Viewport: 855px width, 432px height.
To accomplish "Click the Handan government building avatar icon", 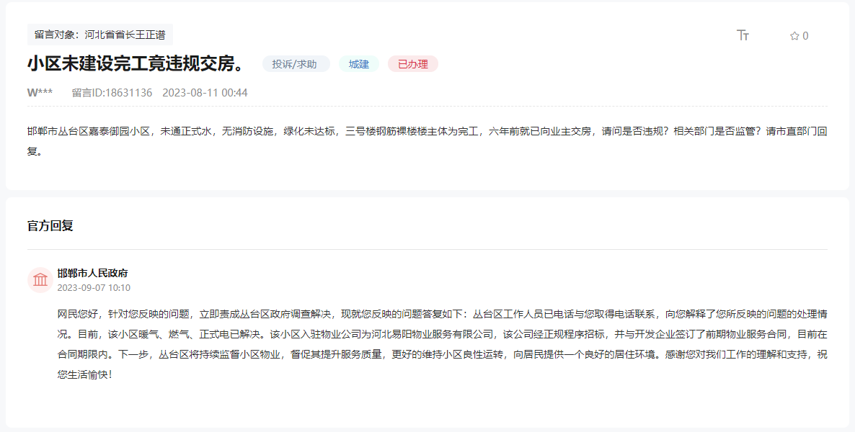I will tap(40, 280).
